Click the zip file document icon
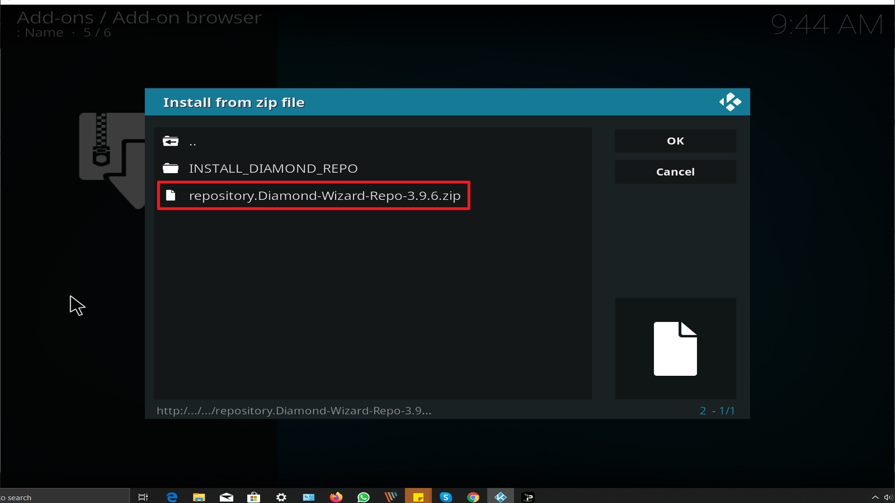The image size is (895, 503). tap(171, 195)
